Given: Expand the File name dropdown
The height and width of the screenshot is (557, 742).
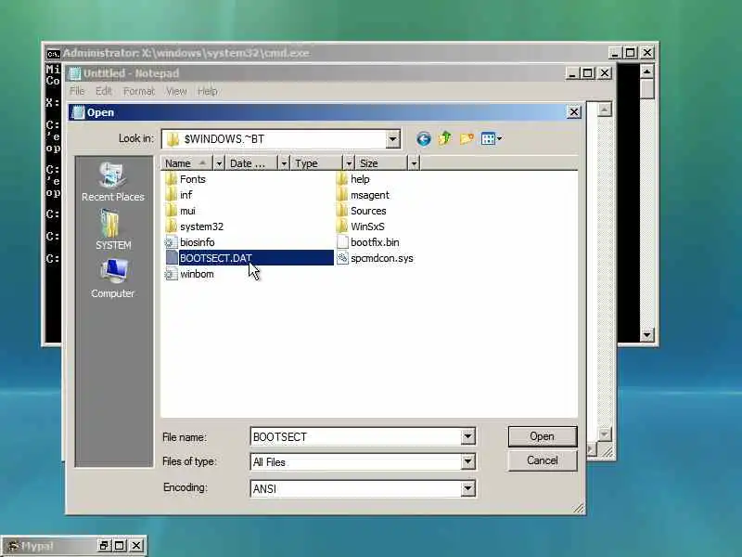Looking at the screenshot, I should click(x=467, y=436).
